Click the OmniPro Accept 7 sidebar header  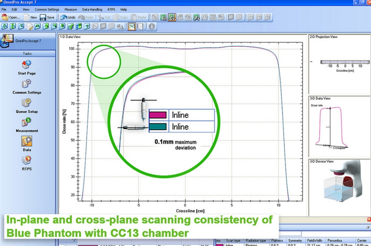click(28, 41)
